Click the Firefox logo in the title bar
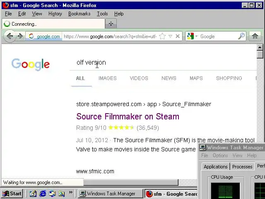This screenshot has width=265, height=199. (5, 5)
